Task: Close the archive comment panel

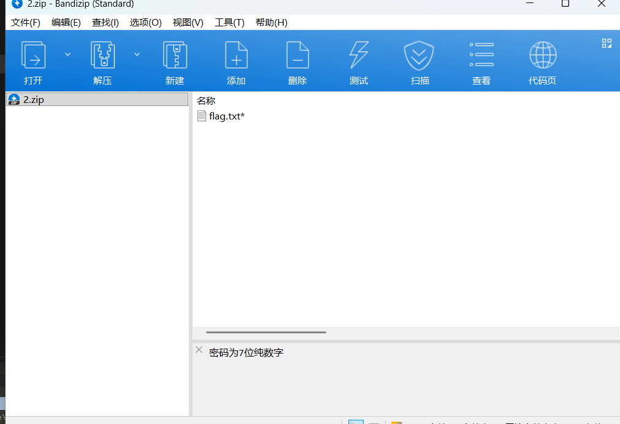Action: pyautogui.click(x=199, y=350)
